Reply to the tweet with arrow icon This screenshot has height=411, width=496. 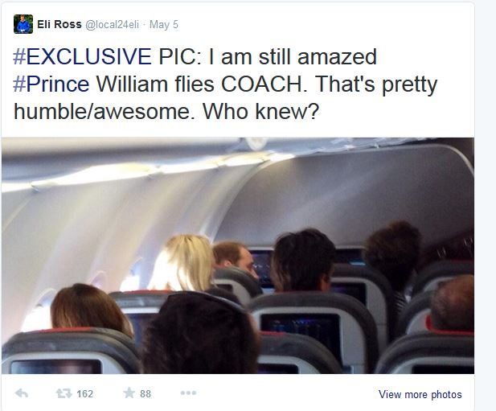click(x=23, y=394)
